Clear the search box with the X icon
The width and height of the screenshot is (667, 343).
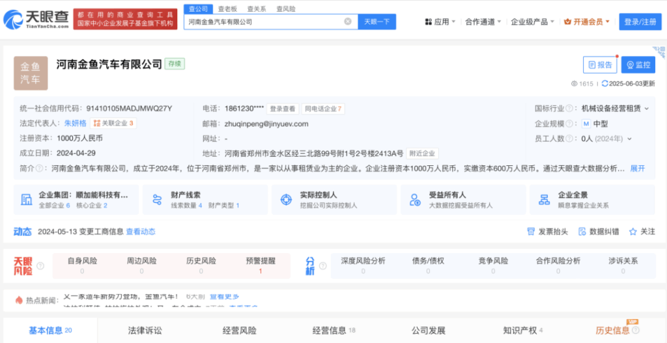pos(348,21)
